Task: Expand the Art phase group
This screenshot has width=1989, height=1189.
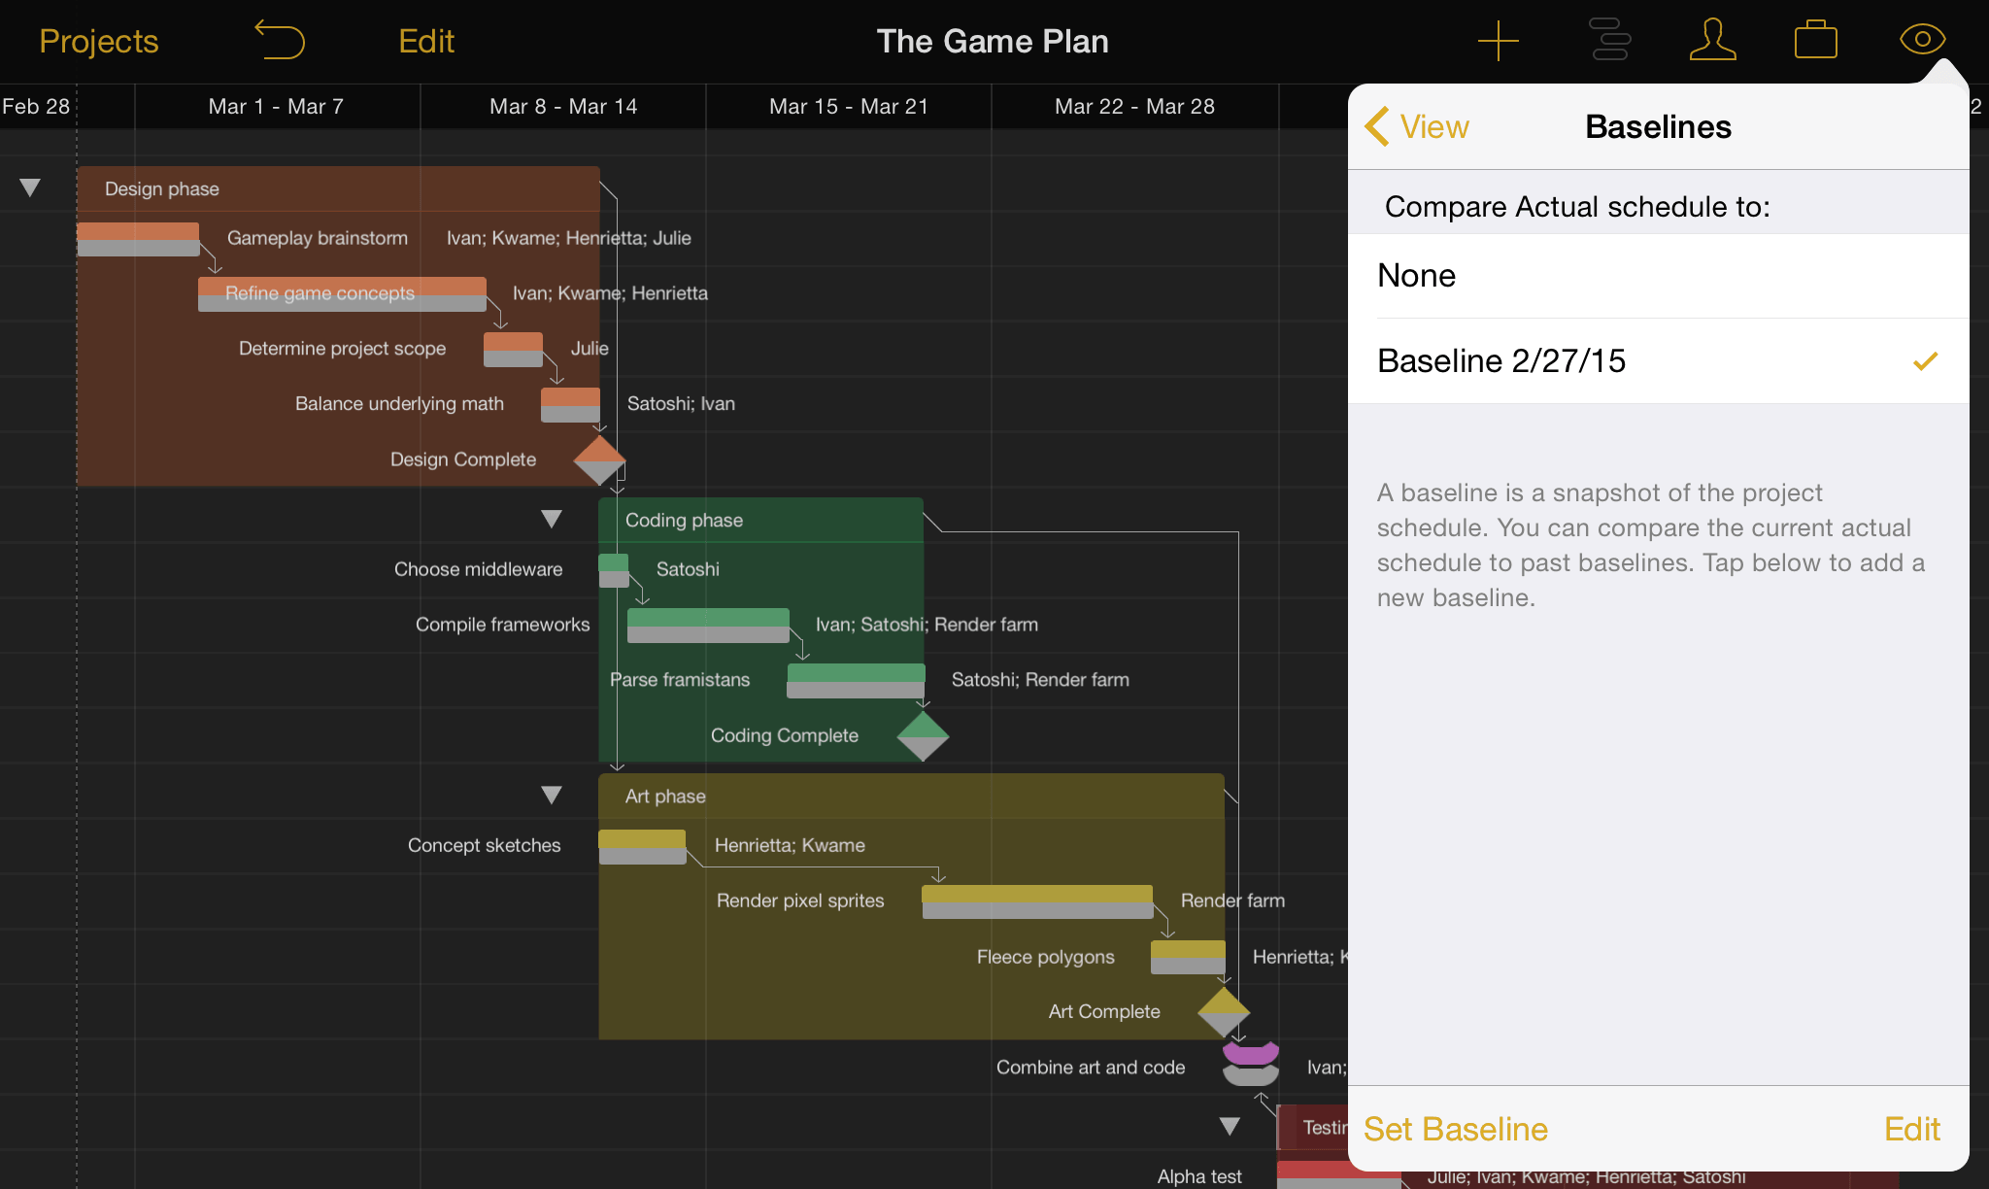Action: tap(554, 792)
